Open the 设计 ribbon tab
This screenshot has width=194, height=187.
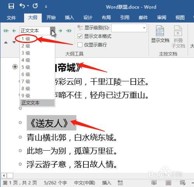point(88,17)
